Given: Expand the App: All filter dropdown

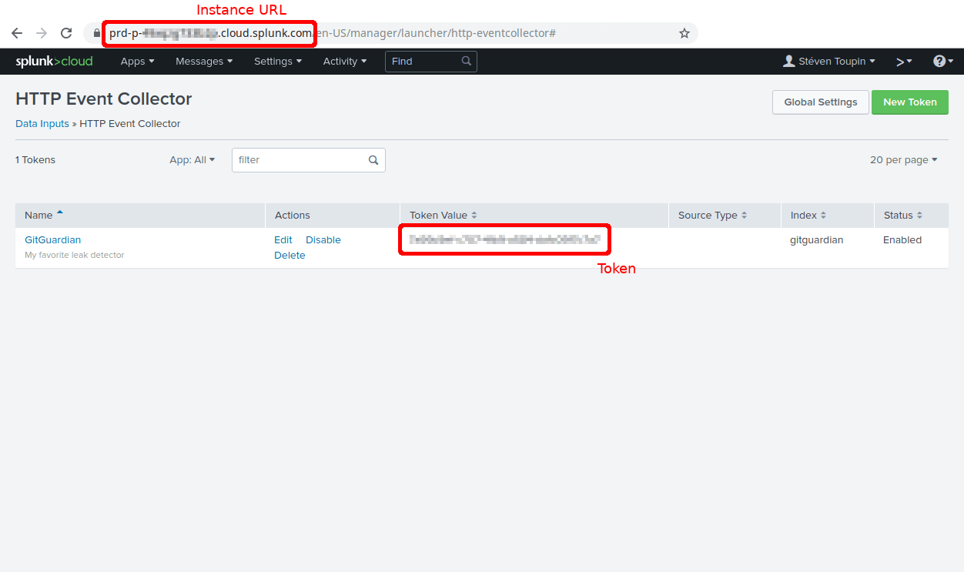Looking at the screenshot, I should click(192, 160).
